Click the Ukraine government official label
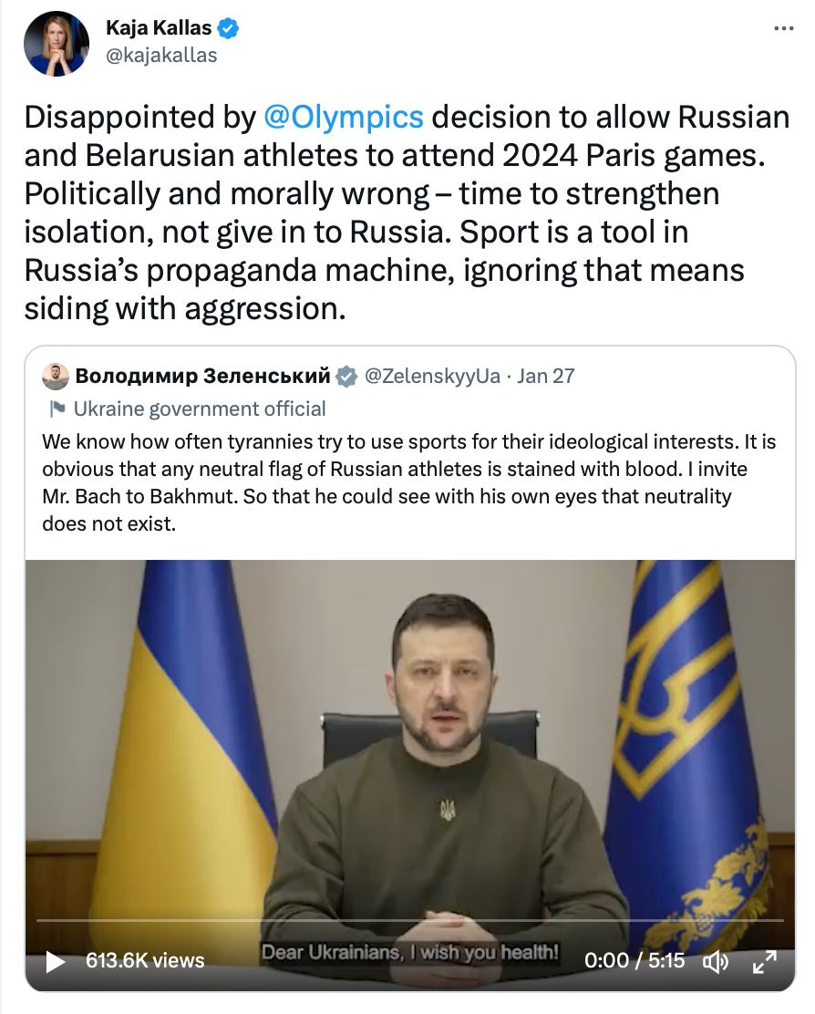The height and width of the screenshot is (1014, 815). click(200, 409)
